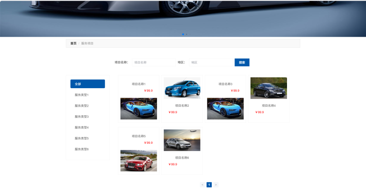Viewport: 366px width, 192px height.
Task: Select the first carousel indicator dot
Action: pos(183,34)
